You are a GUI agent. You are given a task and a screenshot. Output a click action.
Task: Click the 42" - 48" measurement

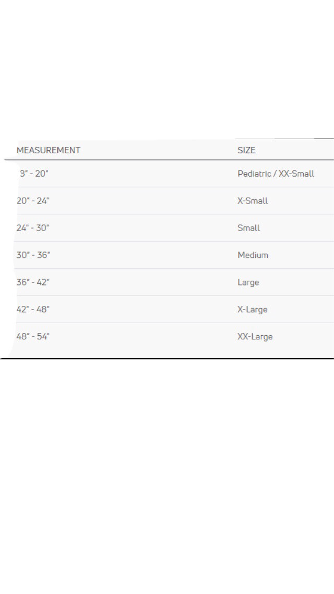click(x=33, y=310)
